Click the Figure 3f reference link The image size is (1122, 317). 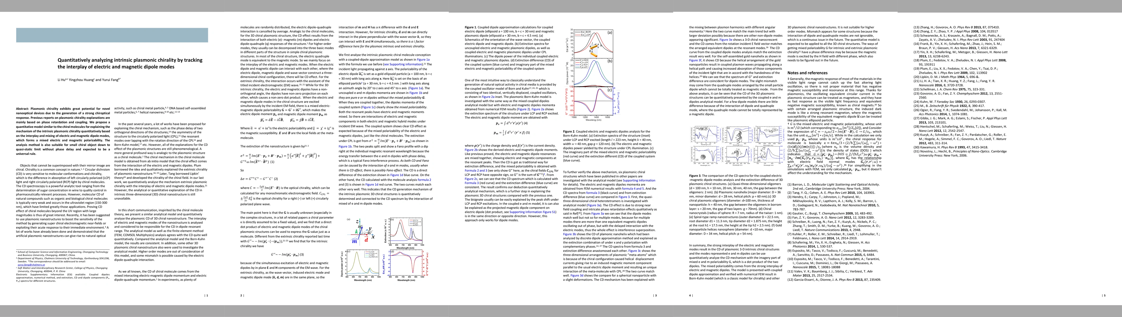click(695, 60)
